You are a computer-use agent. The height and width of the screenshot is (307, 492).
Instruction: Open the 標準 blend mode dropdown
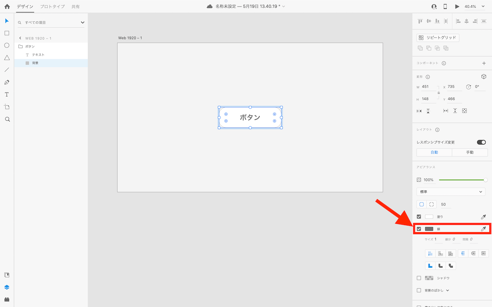click(451, 192)
